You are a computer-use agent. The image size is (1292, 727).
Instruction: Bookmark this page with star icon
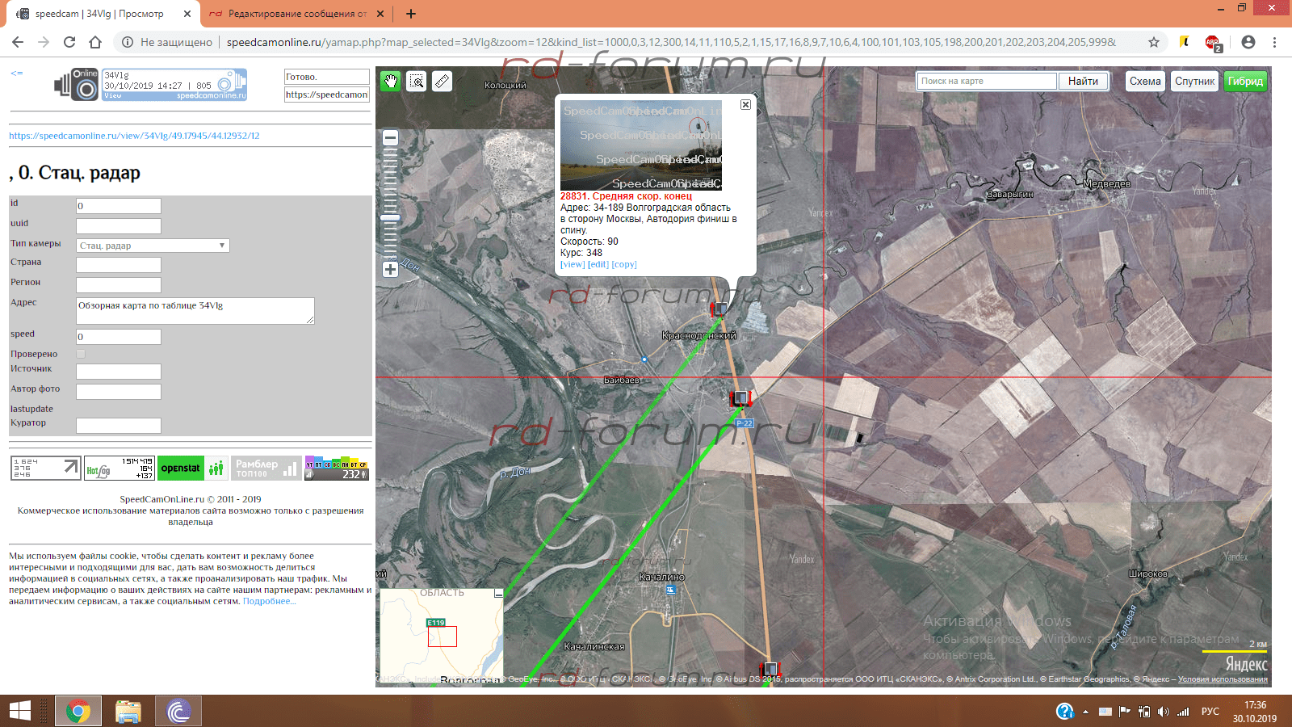point(1154,42)
